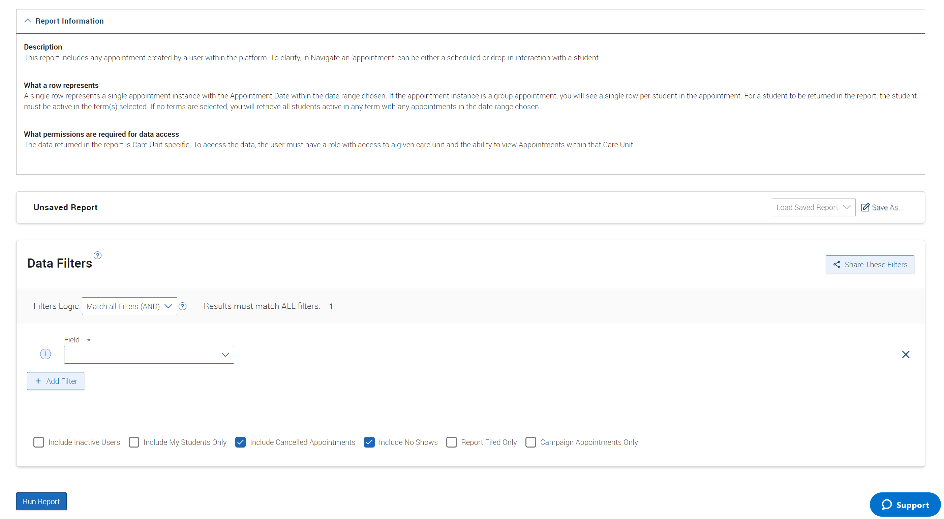The height and width of the screenshot is (519, 944).
Task: Click the Run Report button
Action: 41,501
